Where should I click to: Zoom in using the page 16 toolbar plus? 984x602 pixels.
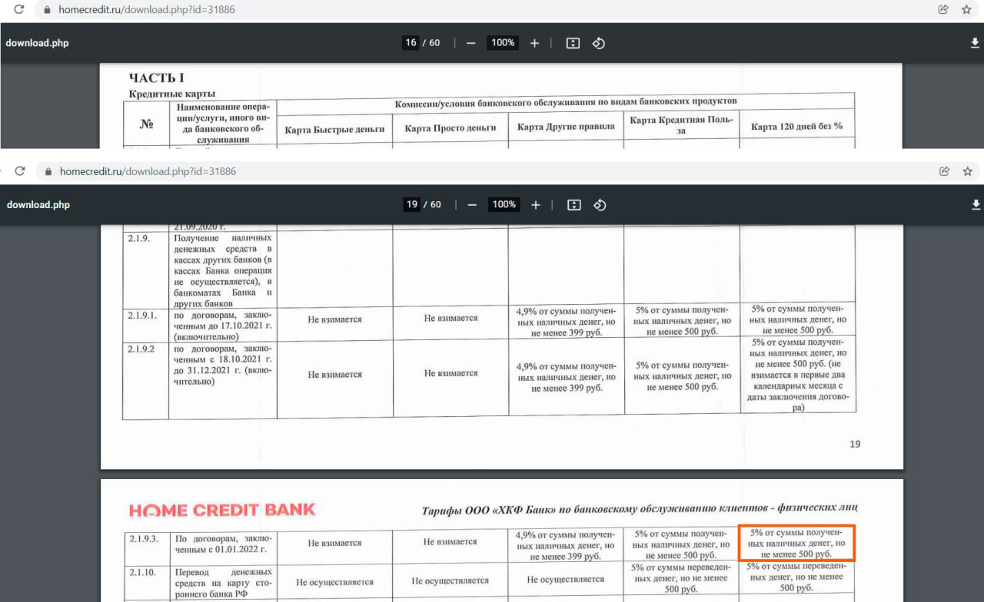[535, 43]
